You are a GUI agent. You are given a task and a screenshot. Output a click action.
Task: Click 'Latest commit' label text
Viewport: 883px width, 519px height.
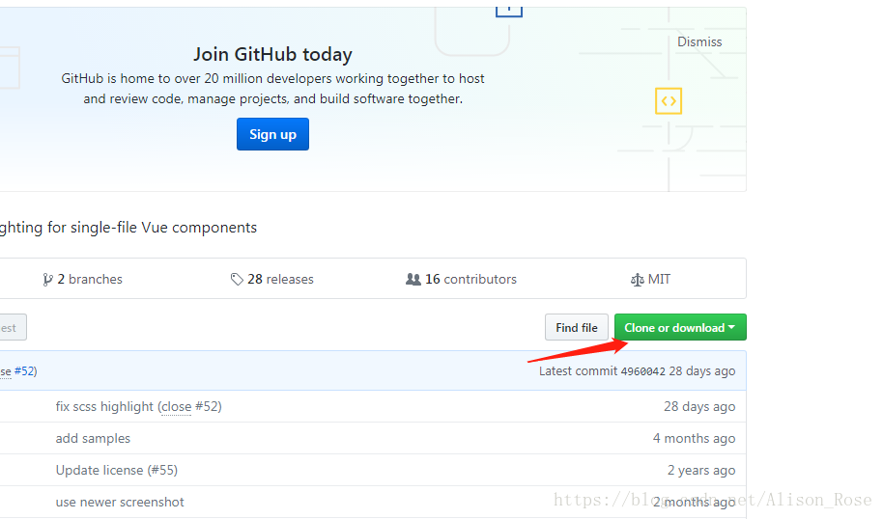click(578, 371)
